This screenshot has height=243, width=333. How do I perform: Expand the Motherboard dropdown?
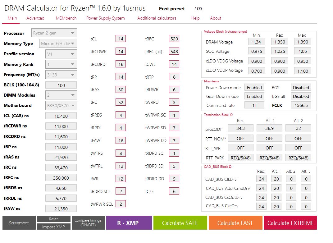(61, 106)
